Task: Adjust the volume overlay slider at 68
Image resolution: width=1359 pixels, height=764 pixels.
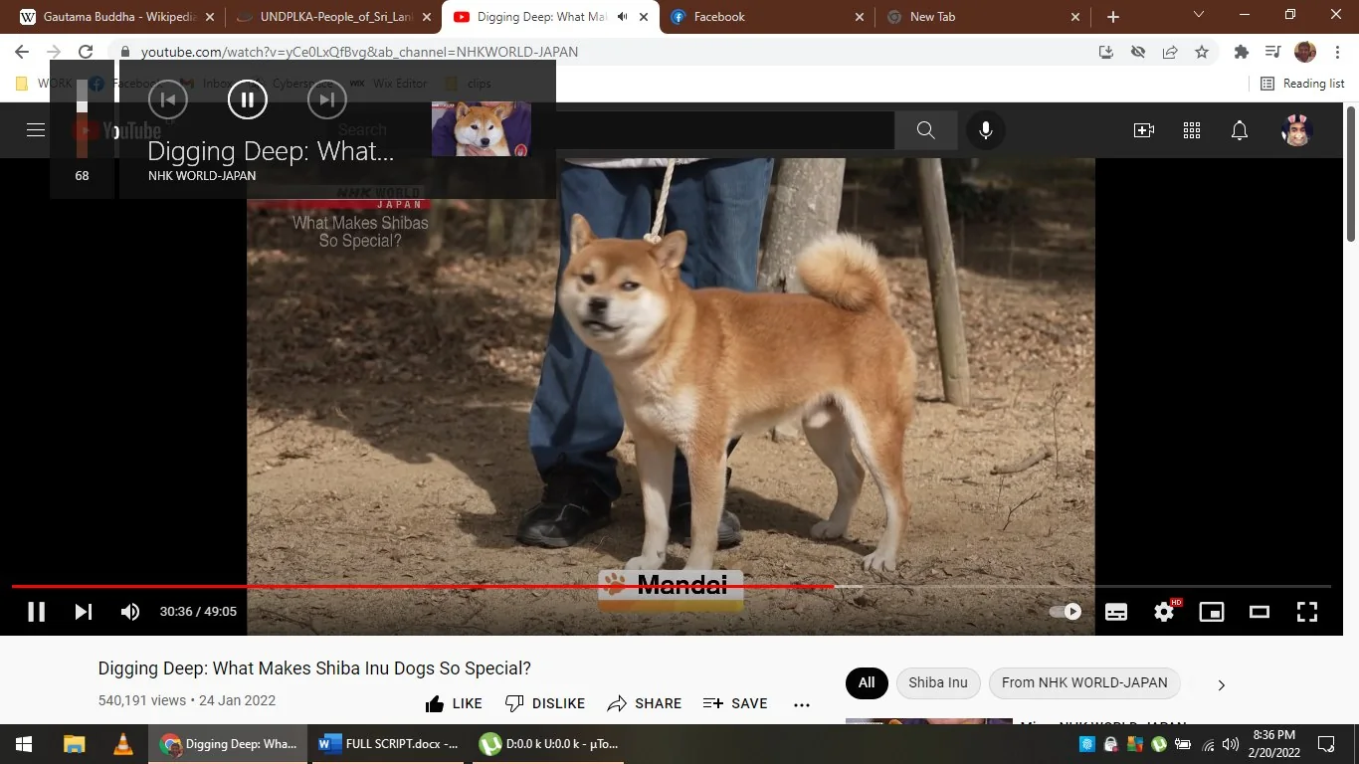Action: (82, 118)
